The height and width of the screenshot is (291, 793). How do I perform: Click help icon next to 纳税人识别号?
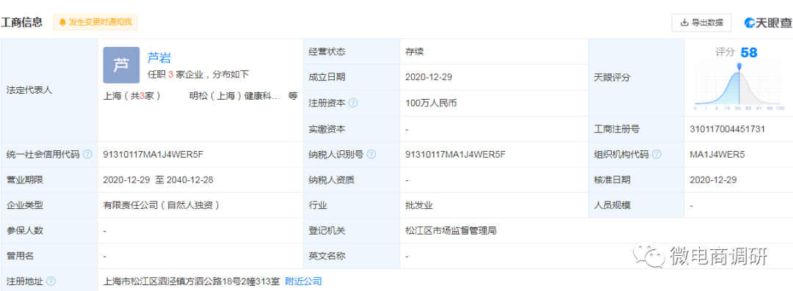pyautogui.click(x=372, y=155)
